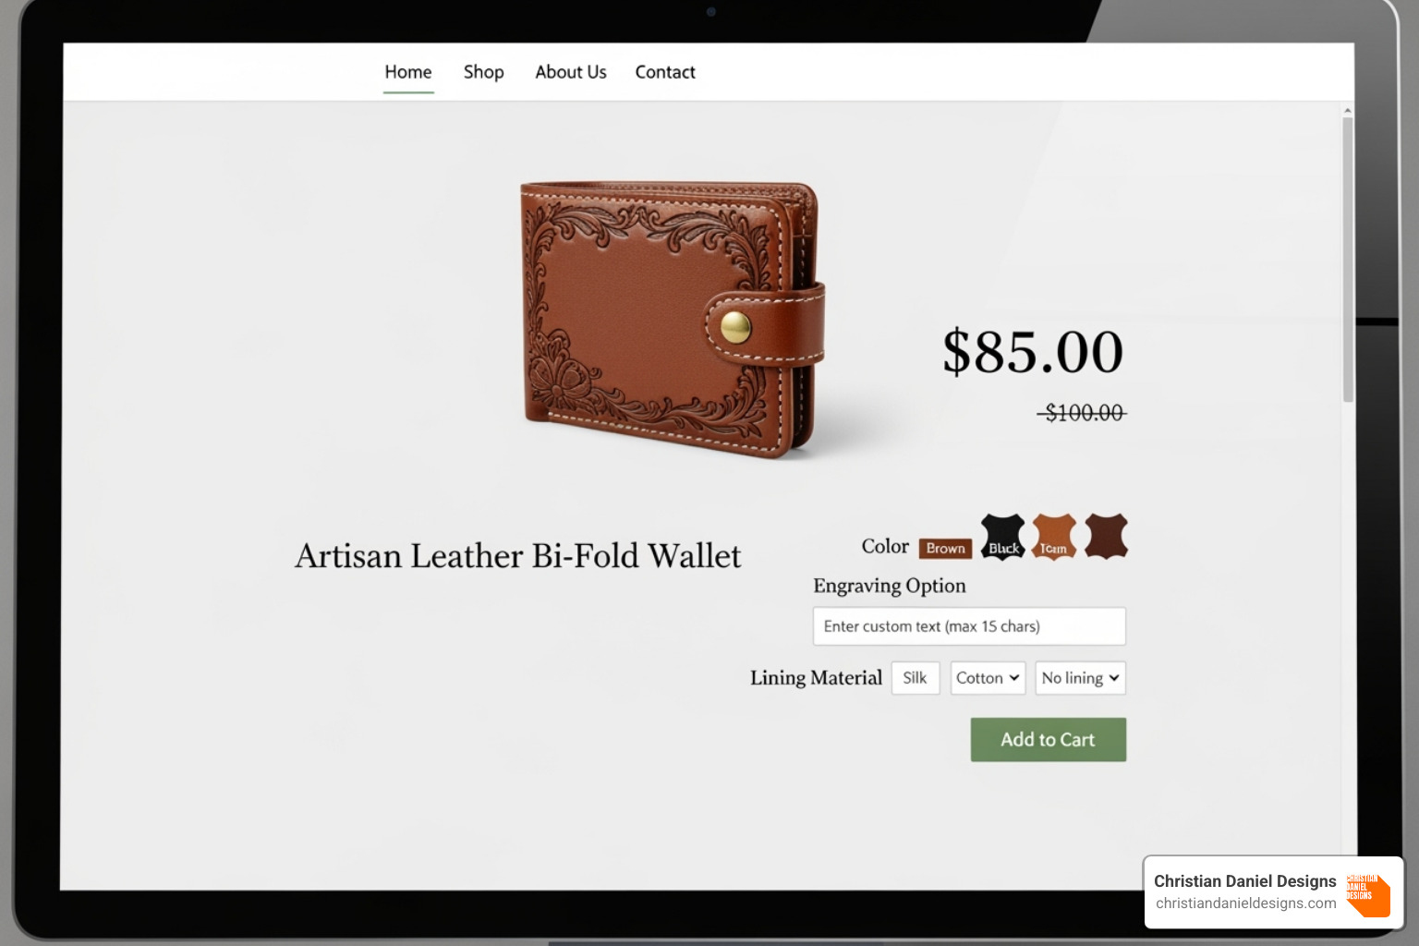Open the Cotton lining dropdown
The width and height of the screenshot is (1419, 946).
[x=988, y=678]
